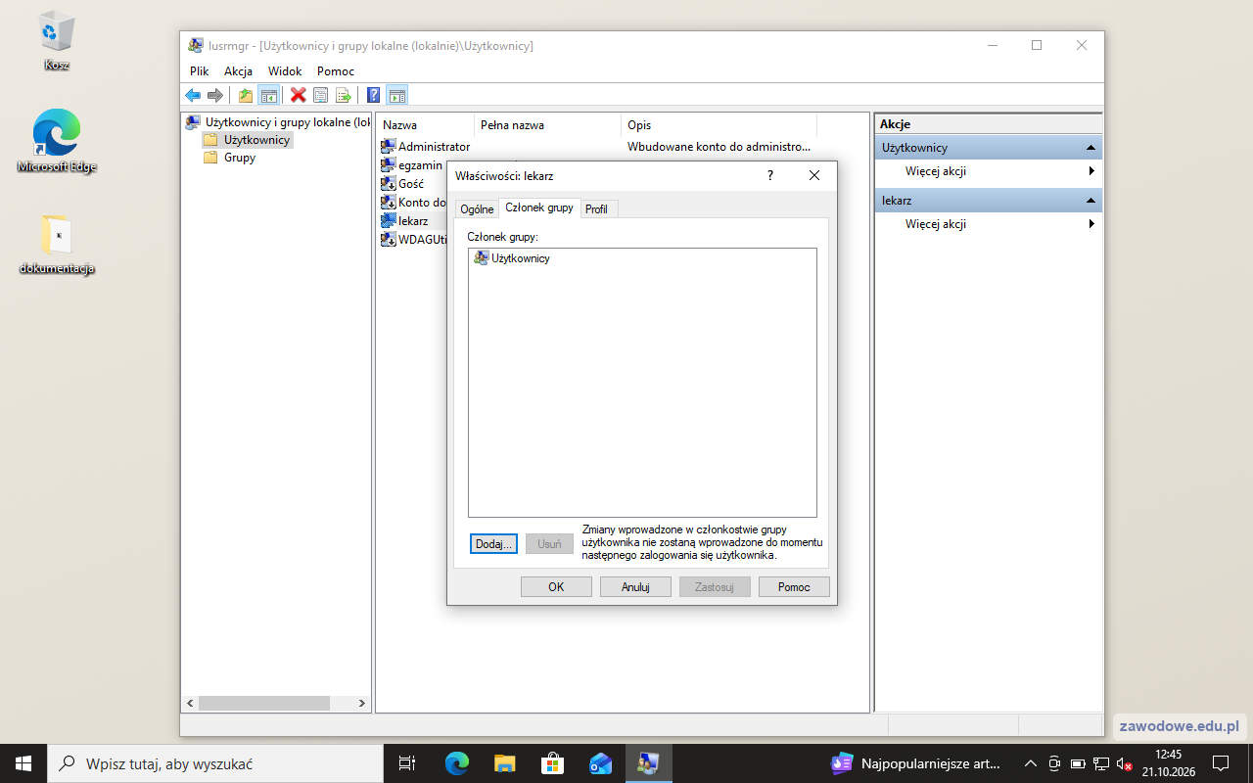
Task: Open File Explorer from the taskbar
Action: pos(504,763)
